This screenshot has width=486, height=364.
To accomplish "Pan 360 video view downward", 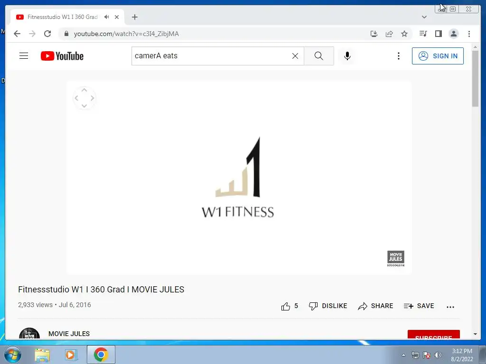I will (84, 106).
